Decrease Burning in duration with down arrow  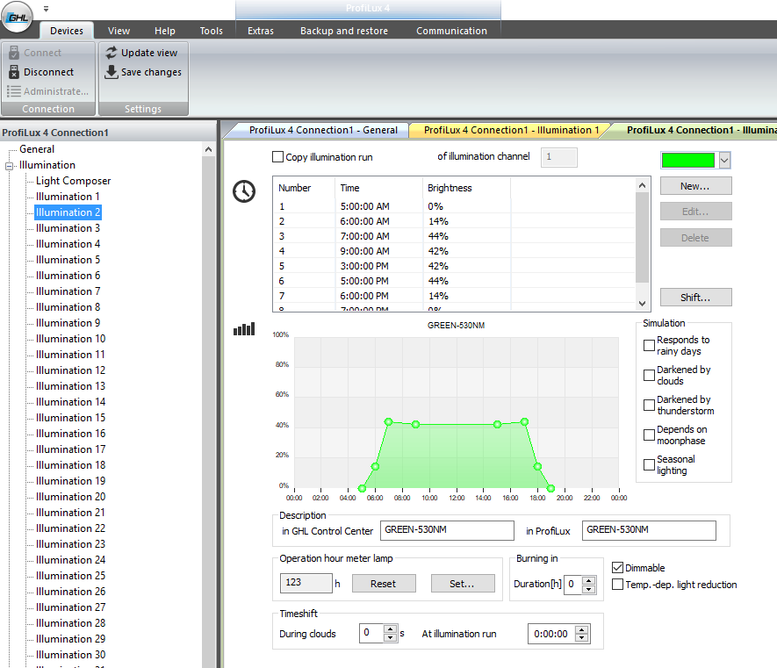(x=588, y=589)
